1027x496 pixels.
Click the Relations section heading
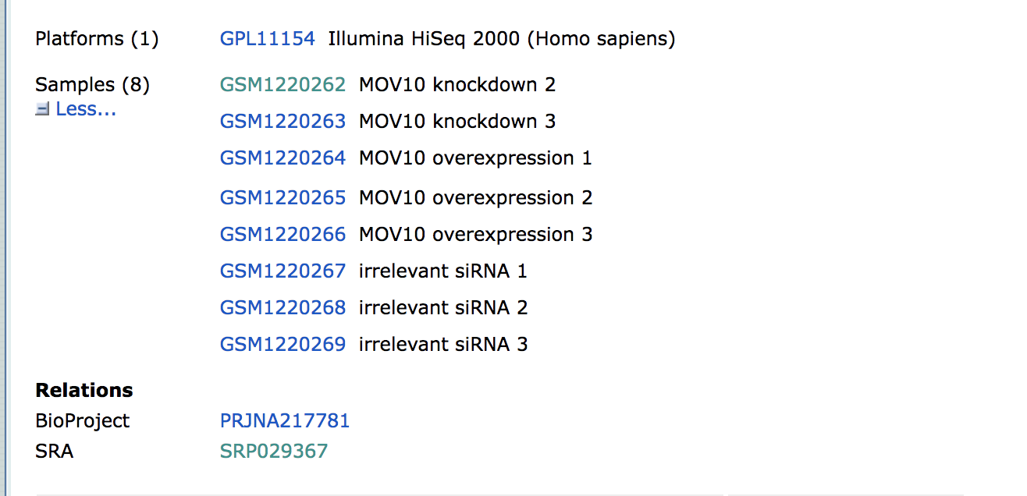pos(84,390)
